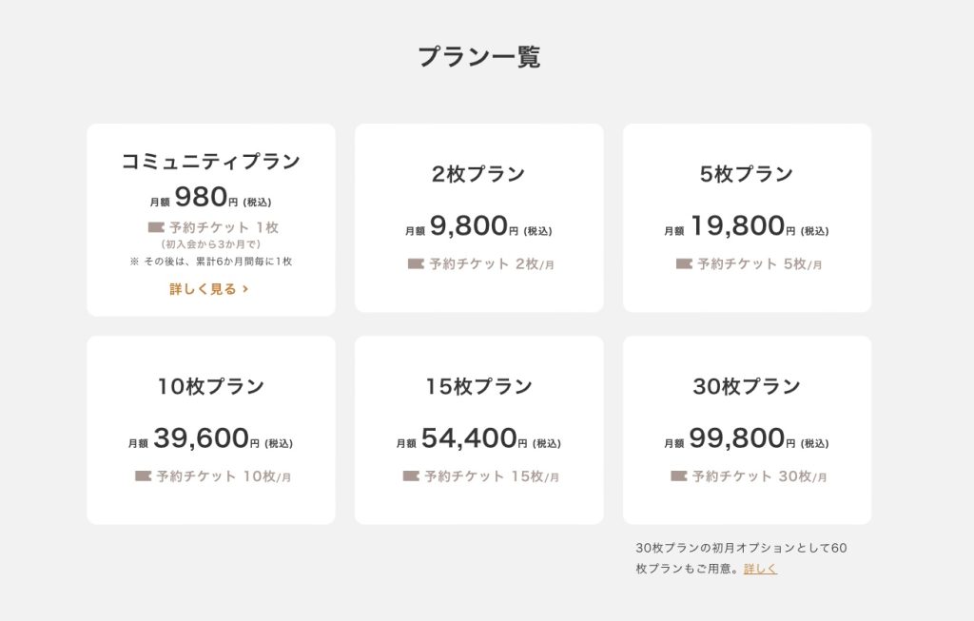Select the 5枚プラン card heading
The width and height of the screenshot is (974, 621).
(x=747, y=174)
